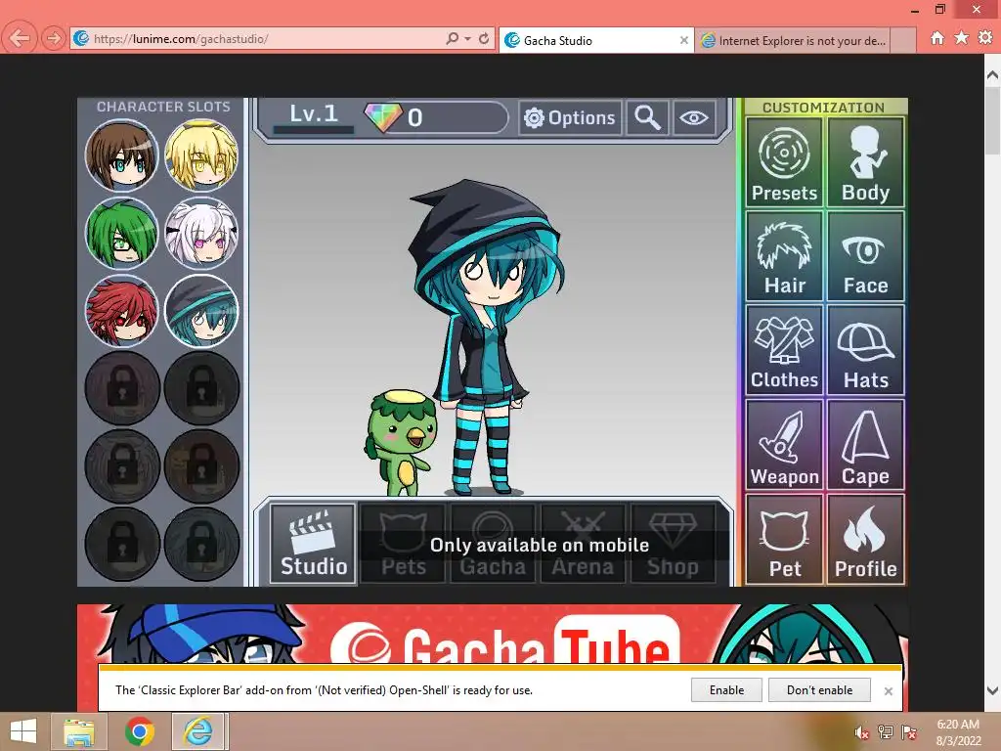Open the Profile panel with flame icon
1001x751 pixels.
[x=866, y=539]
